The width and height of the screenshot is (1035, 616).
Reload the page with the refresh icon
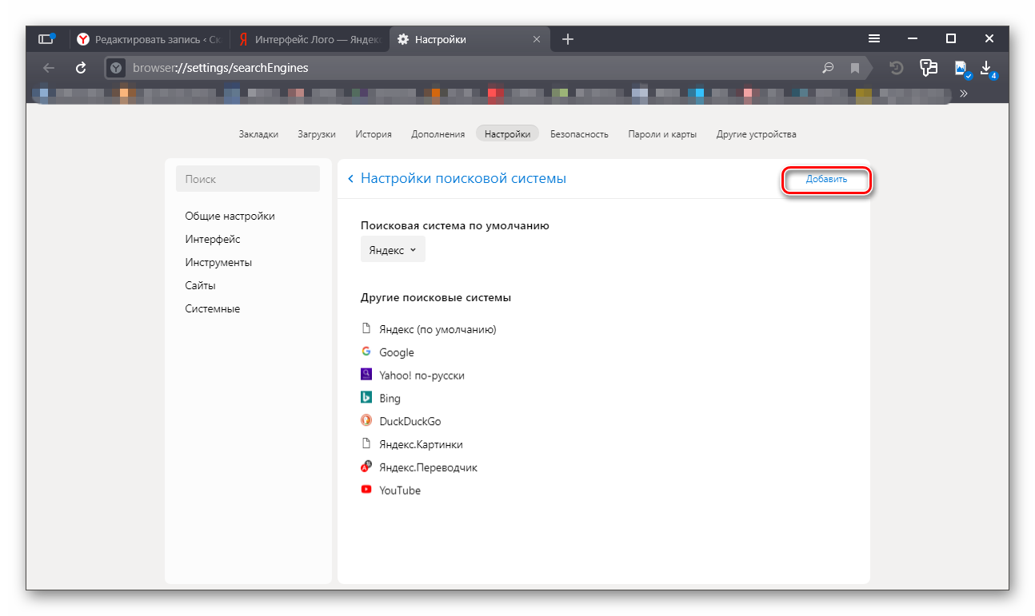coord(81,68)
